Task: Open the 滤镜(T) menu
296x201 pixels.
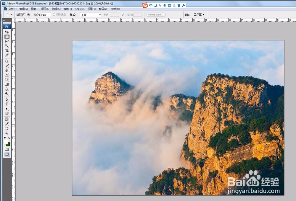Action: pyautogui.click(x=67, y=9)
